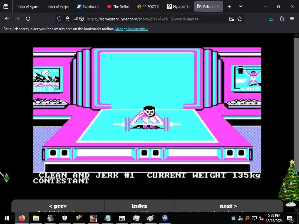
Task: Go to the prev toon
Action: pos(58,206)
